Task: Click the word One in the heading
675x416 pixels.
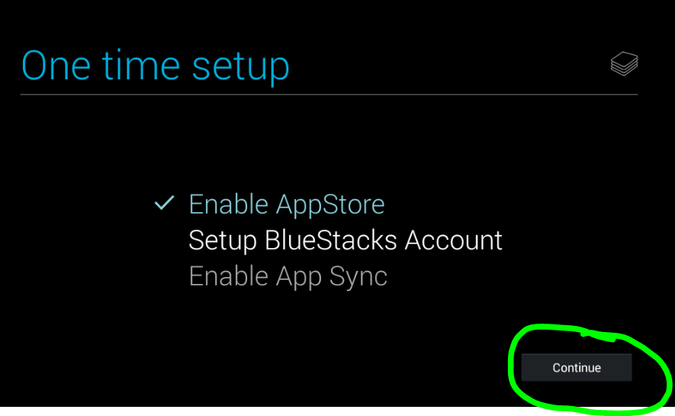Action: (x=56, y=66)
